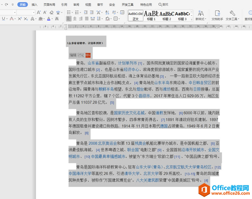Viewport: 252px width, 199px height.
Task: Decrease font size with A- icon
Action: coord(45,13)
